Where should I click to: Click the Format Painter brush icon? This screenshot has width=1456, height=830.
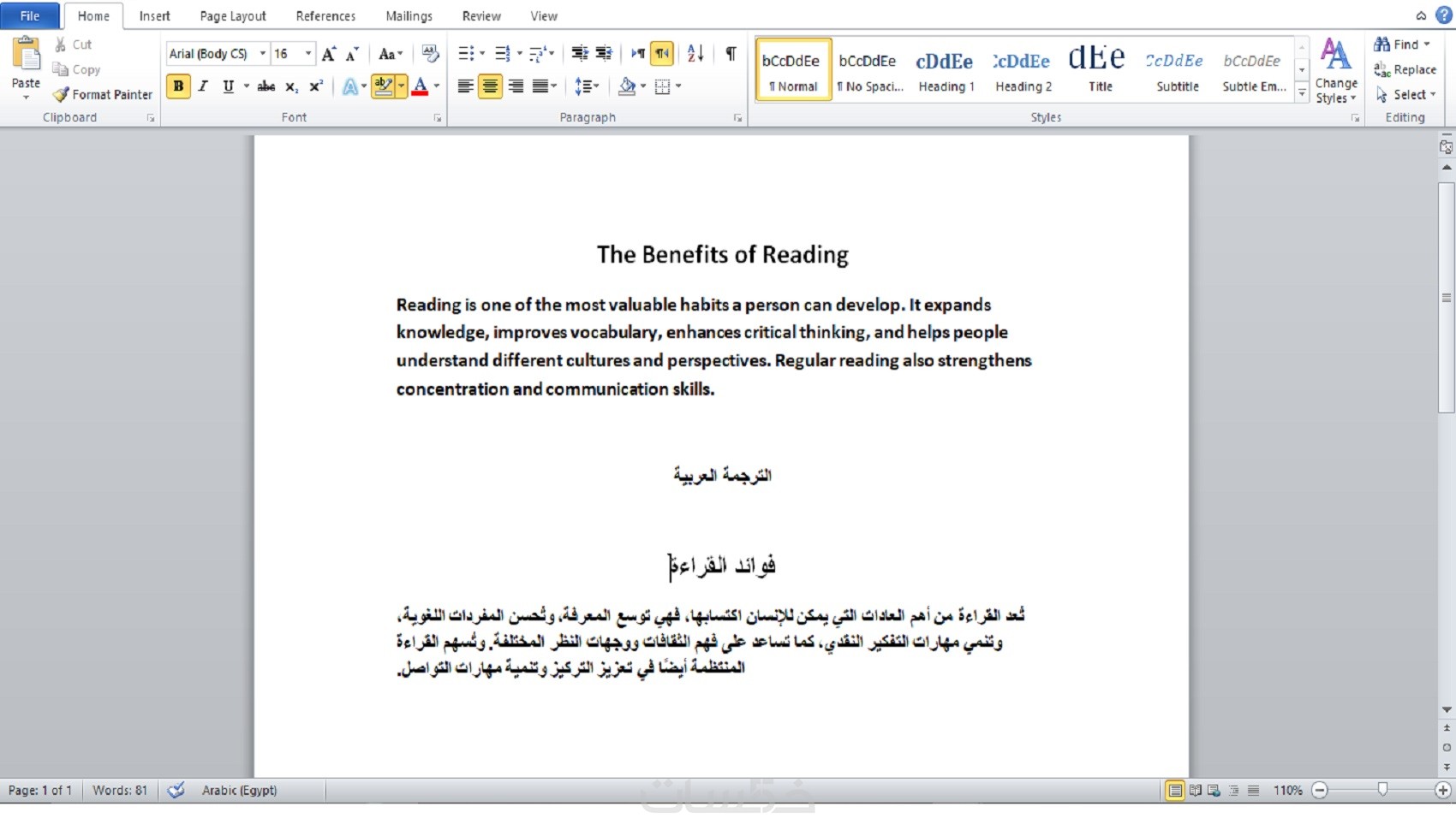(x=60, y=95)
